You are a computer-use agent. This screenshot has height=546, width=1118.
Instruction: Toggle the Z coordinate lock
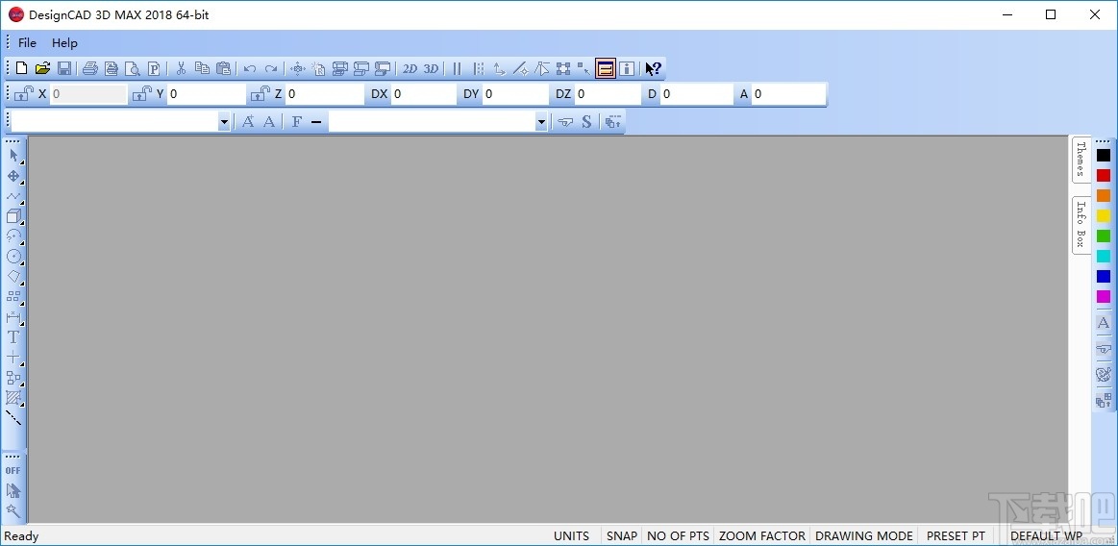coord(261,93)
